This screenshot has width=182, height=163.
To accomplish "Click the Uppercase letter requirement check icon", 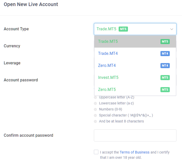I will point(95,97).
